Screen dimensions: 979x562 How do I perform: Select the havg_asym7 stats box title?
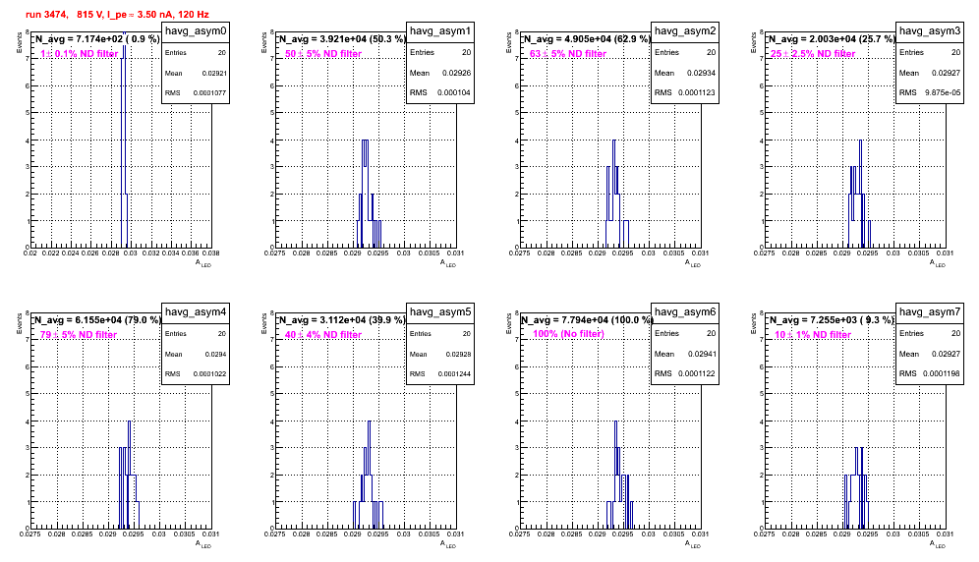tap(930, 312)
